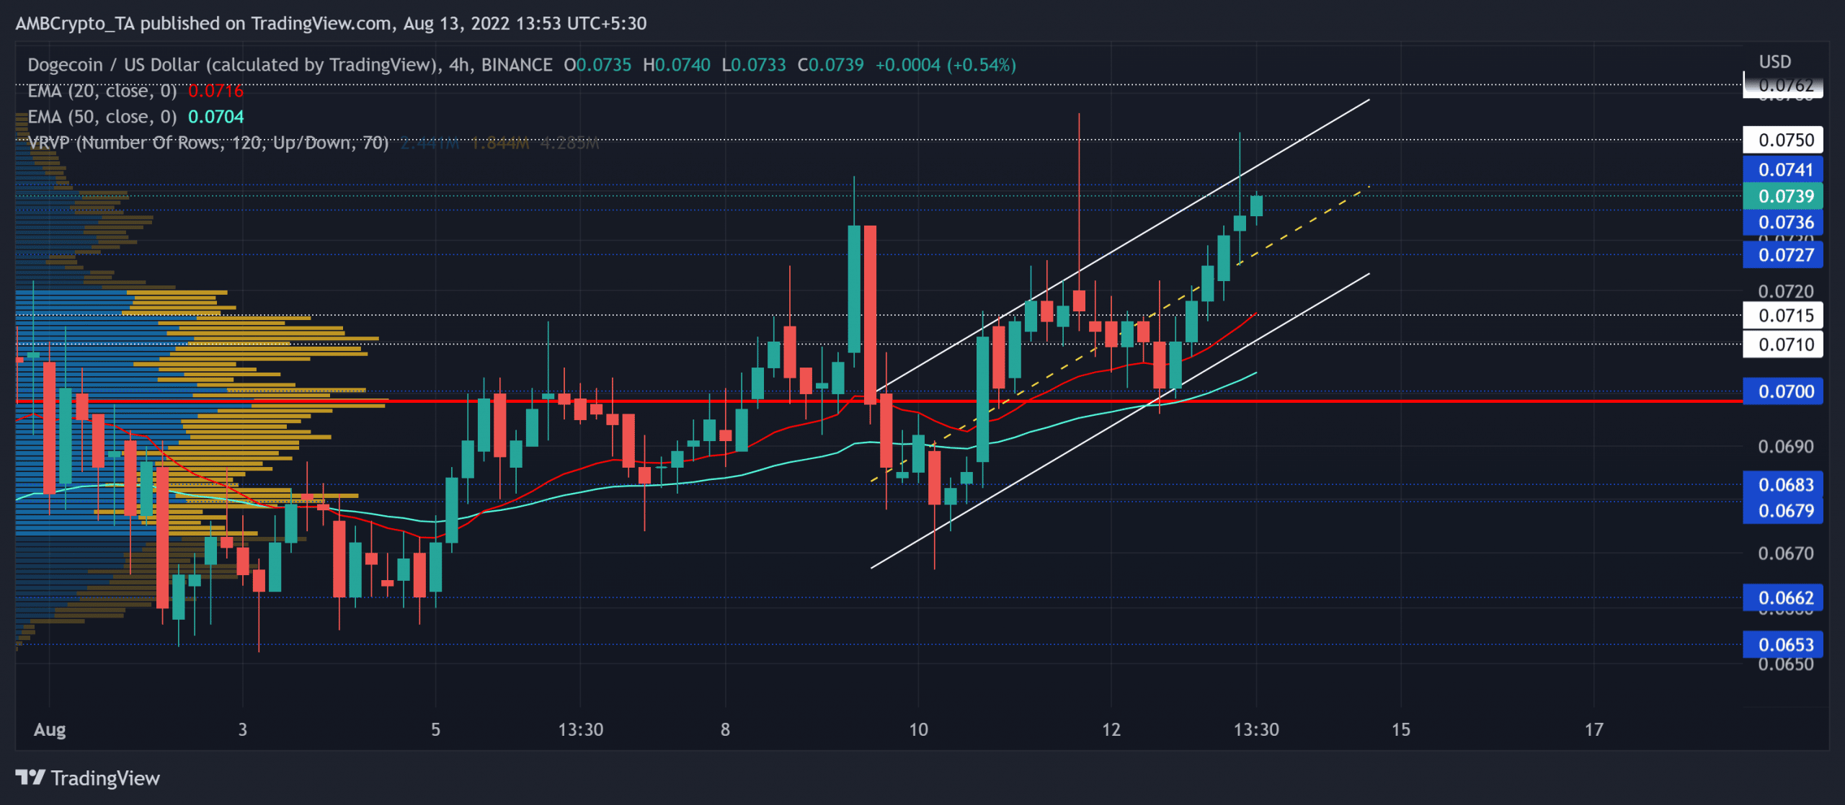Click the 0.0670 axis price tick

[1785, 553]
